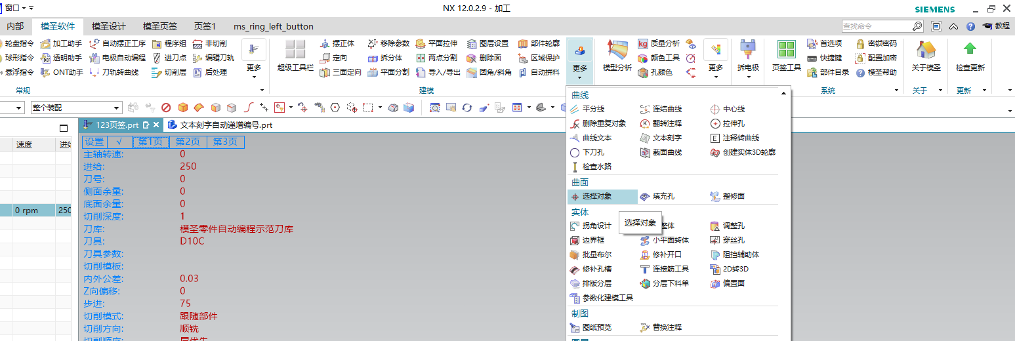Launch the 颜色工具 color tool
This screenshot has height=341, width=1015.
pyautogui.click(x=659, y=58)
